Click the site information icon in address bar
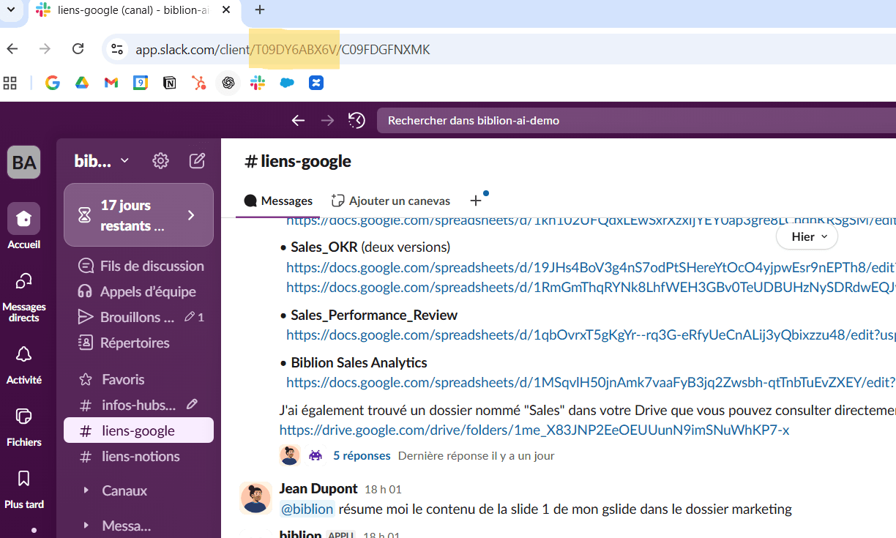 point(116,49)
